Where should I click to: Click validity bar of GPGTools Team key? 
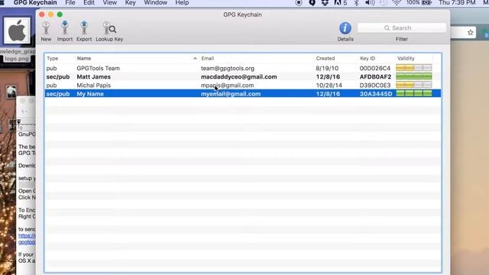click(x=414, y=68)
